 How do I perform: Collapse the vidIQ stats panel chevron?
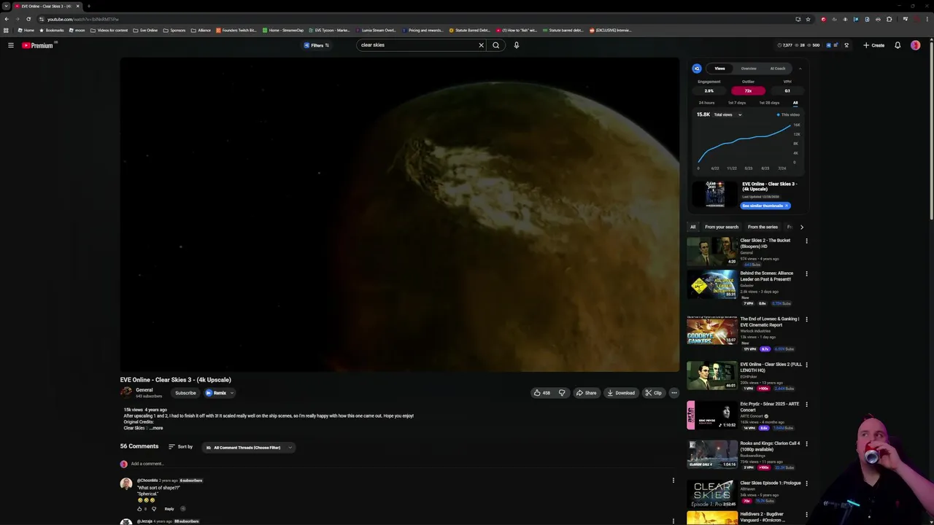(800, 69)
